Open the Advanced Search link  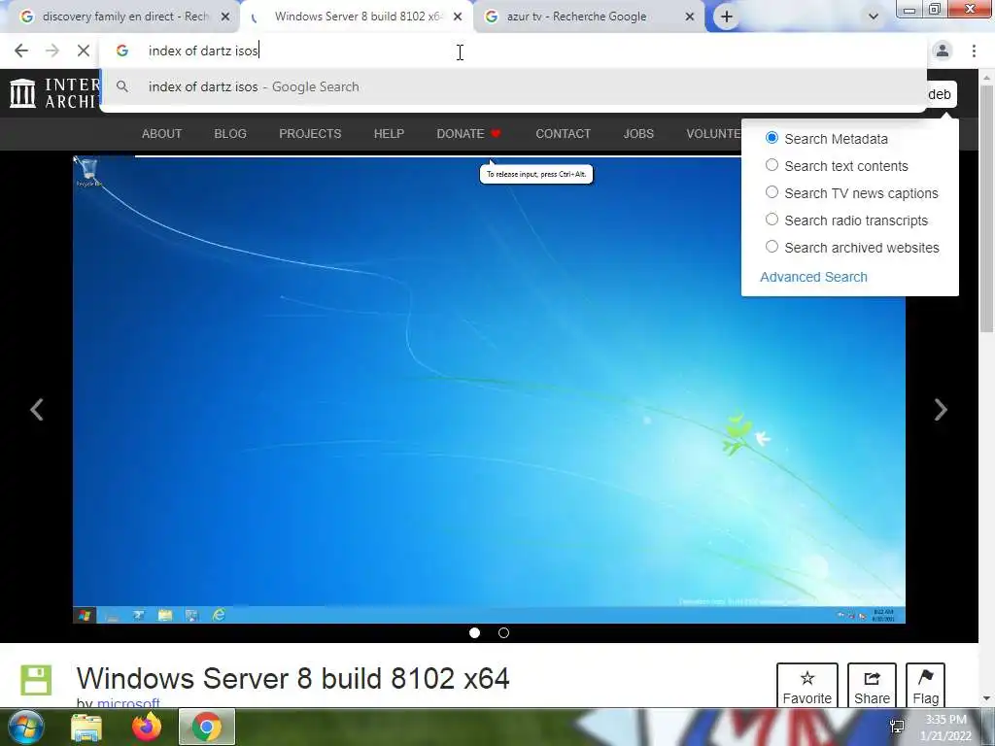[813, 277]
